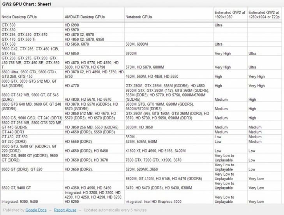
Task: Click the HD 6990 cell
Action: [72, 25]
